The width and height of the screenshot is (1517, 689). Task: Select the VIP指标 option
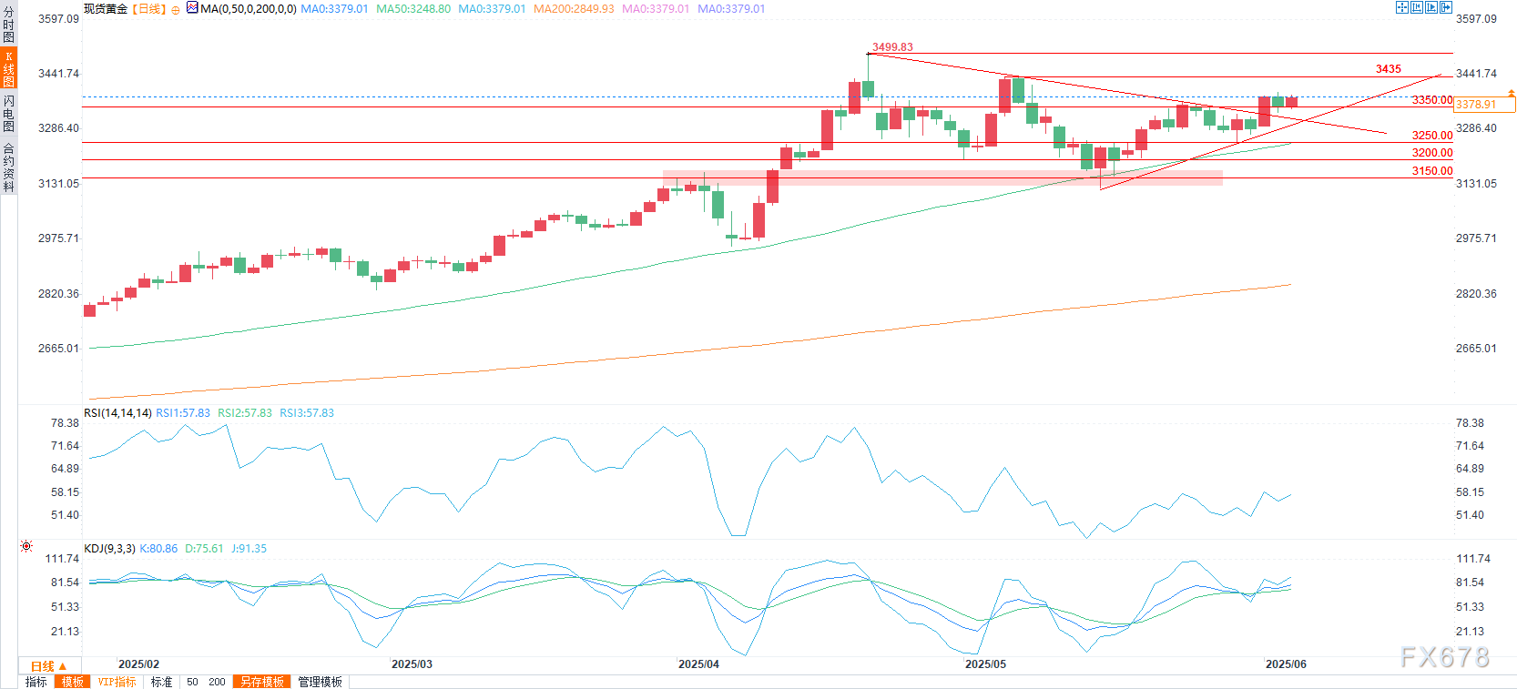pyautogui.click(x=117, y=682)
